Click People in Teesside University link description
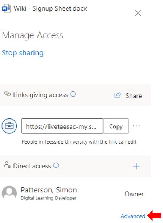Image resolution: width=163 pixels, height=223 pixels. coord(79,142)
